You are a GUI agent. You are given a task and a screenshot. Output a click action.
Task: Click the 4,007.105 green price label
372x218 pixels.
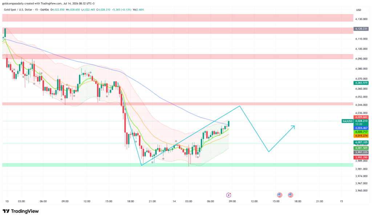(361, 143)
